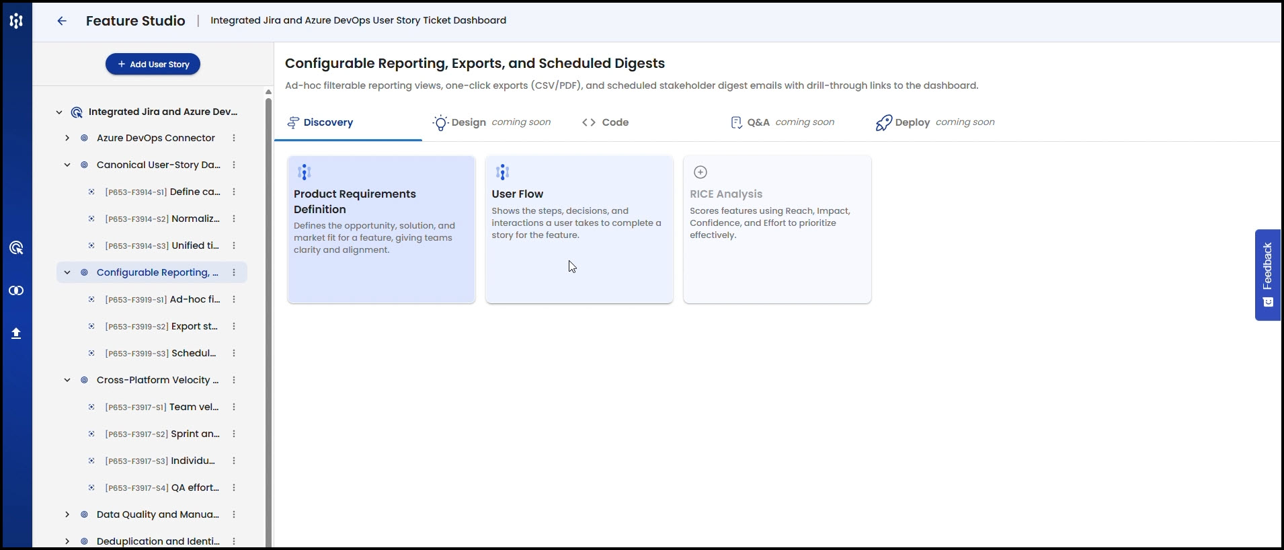Open story P653-F3919-S2 Export st...
Image resolution: width=1284 pixels, height=550 pixels.
[x=161, y=326]
